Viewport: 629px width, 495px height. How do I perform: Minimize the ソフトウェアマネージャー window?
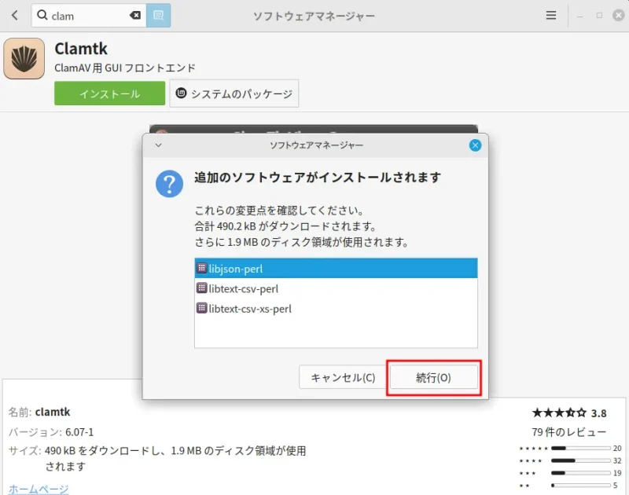click(x=579, y=16)
